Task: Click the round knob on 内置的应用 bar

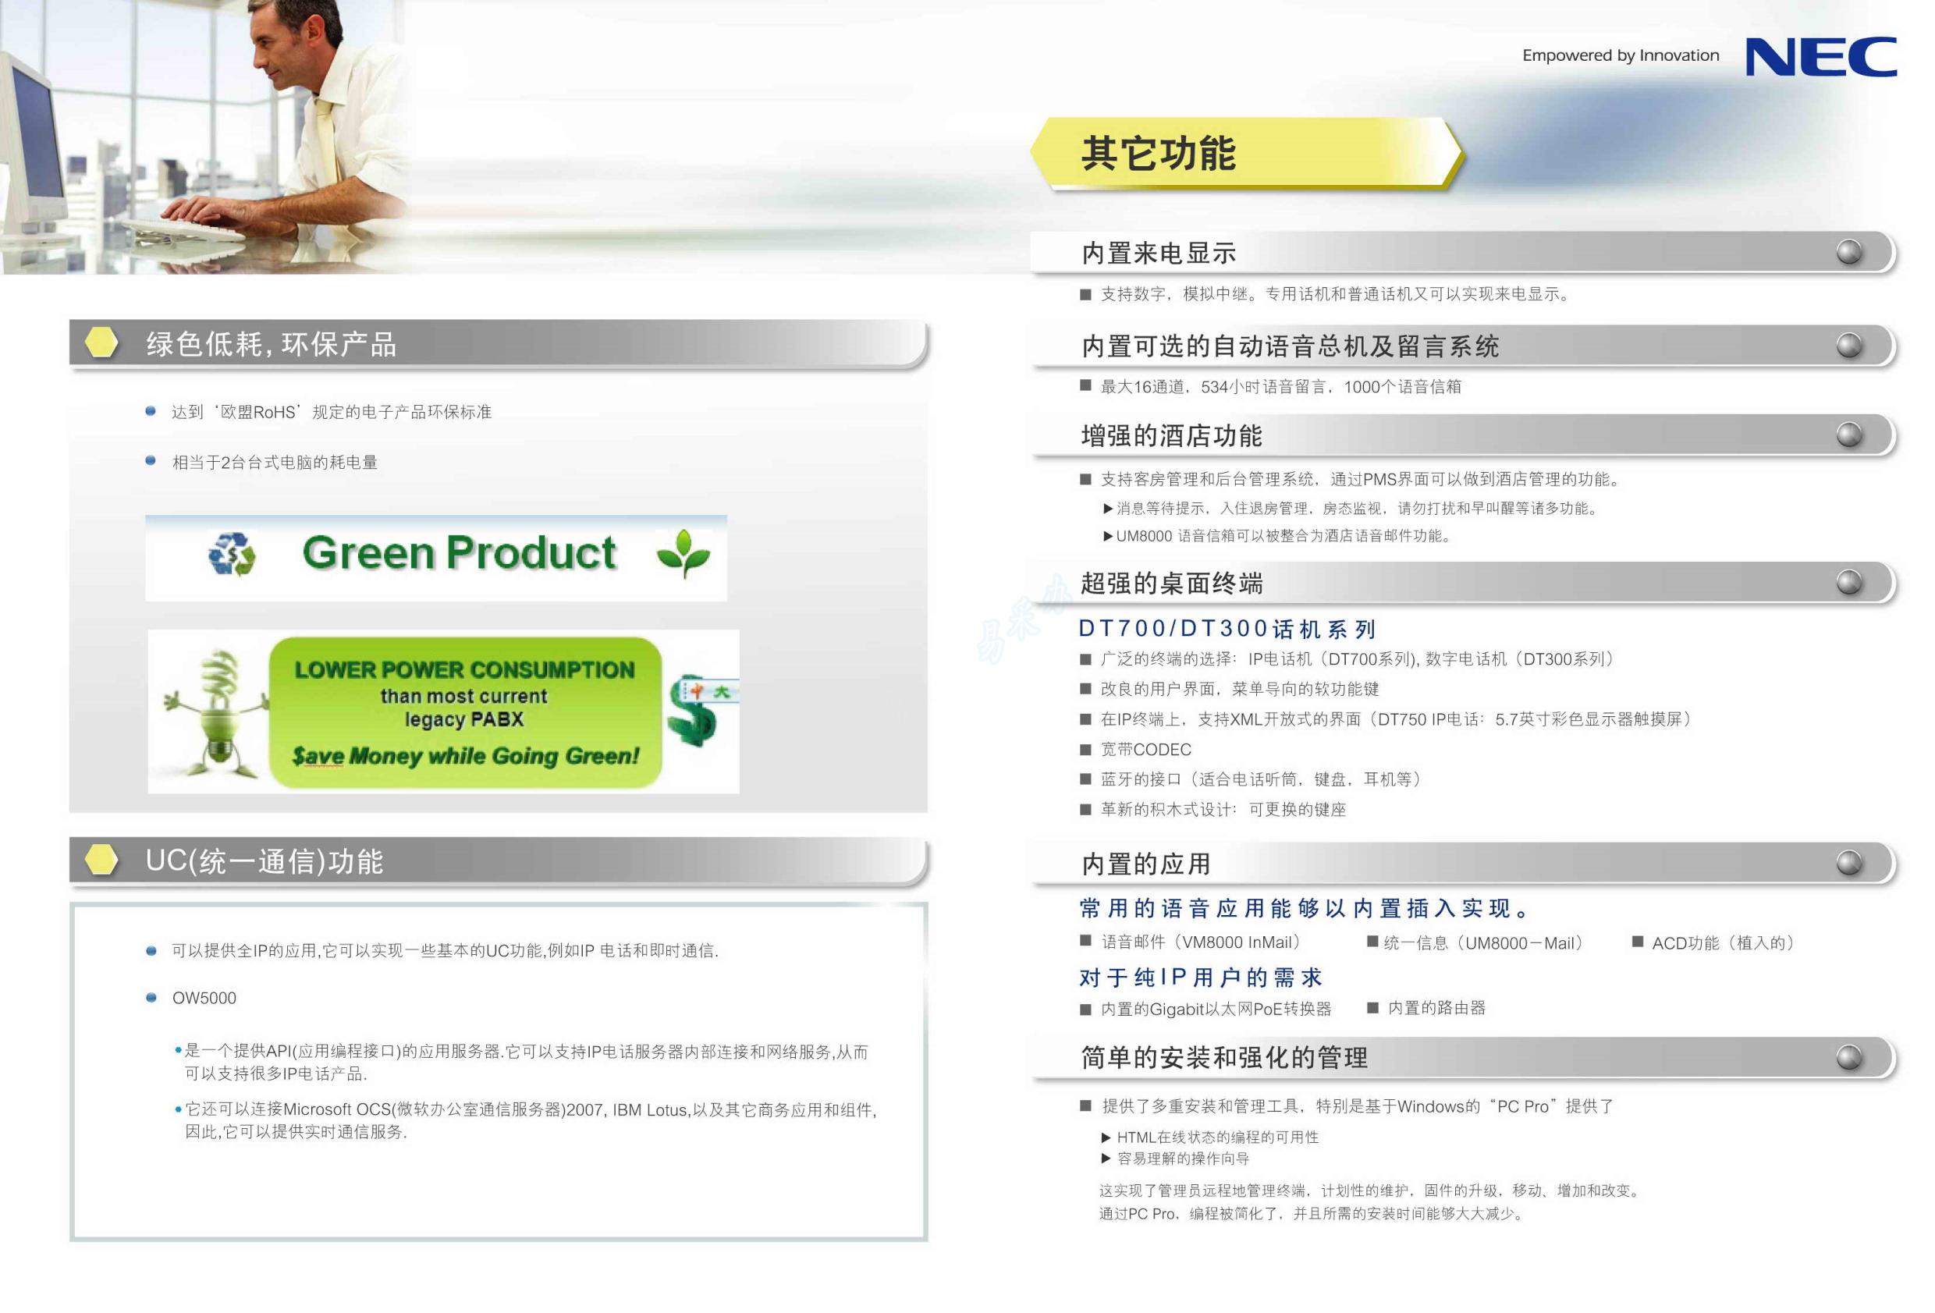Action: point(1849,863)
